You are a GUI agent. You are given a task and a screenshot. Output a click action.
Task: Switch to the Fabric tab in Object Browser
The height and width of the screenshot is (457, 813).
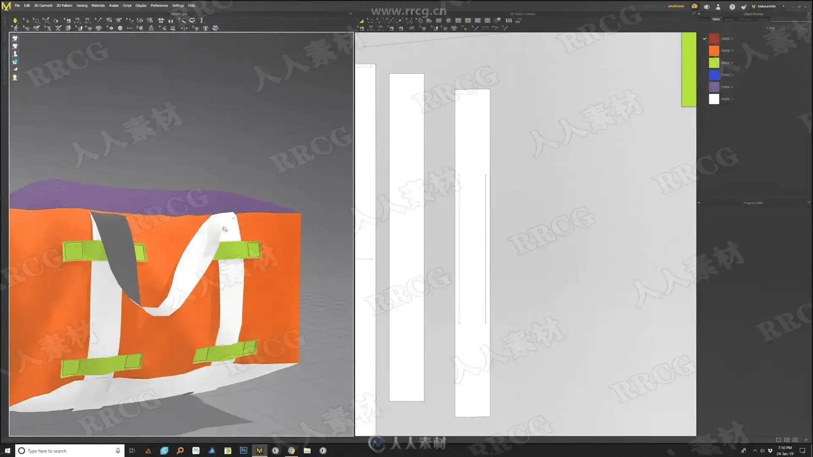(x=716, y=19)
